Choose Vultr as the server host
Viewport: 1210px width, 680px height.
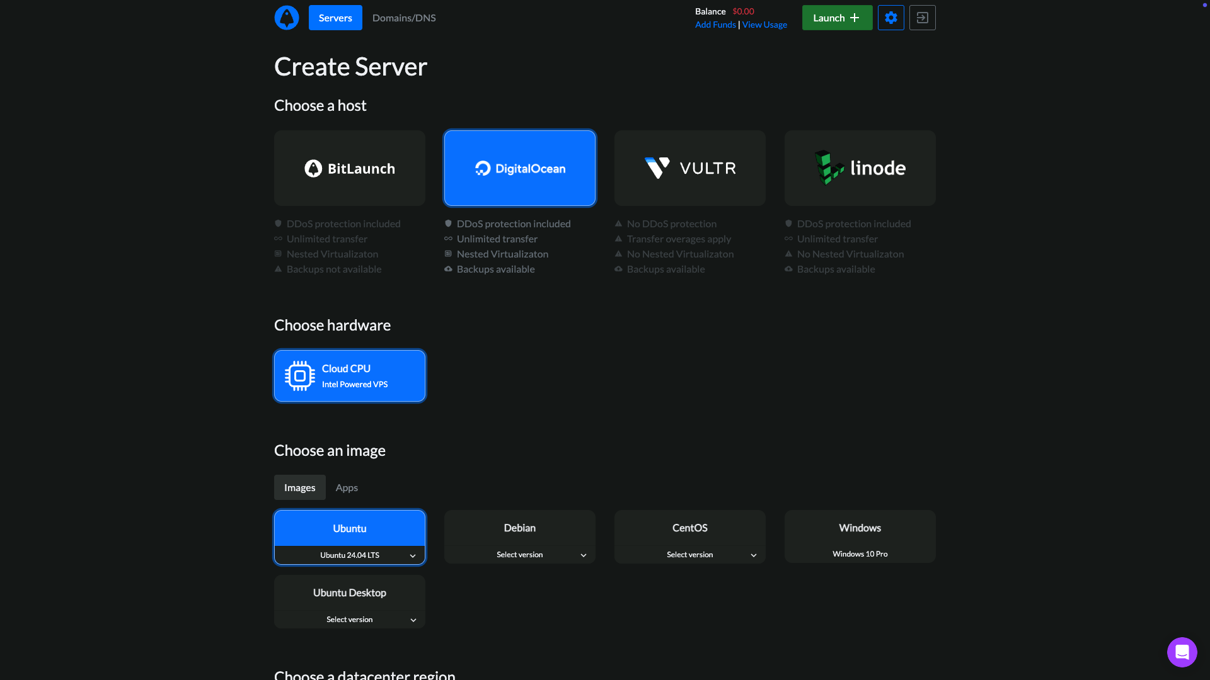coord(689,167)
